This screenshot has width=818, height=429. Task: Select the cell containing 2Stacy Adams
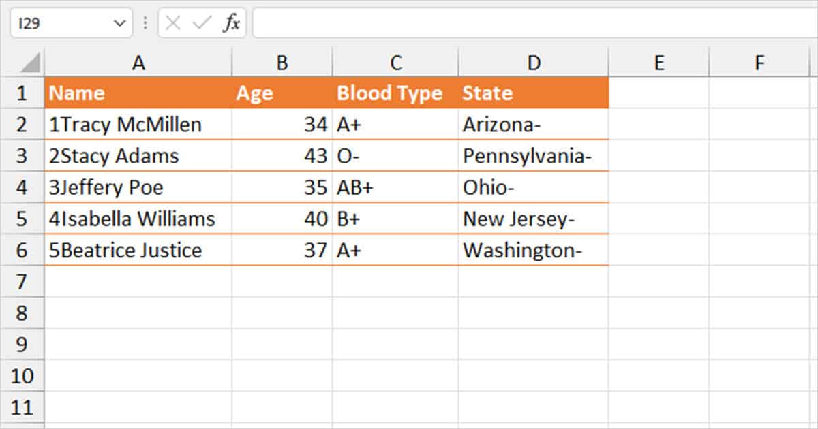tap(138, 155)
